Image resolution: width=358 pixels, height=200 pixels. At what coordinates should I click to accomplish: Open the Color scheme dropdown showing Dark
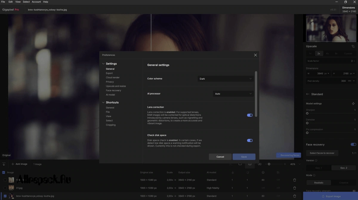coord(226,79)
